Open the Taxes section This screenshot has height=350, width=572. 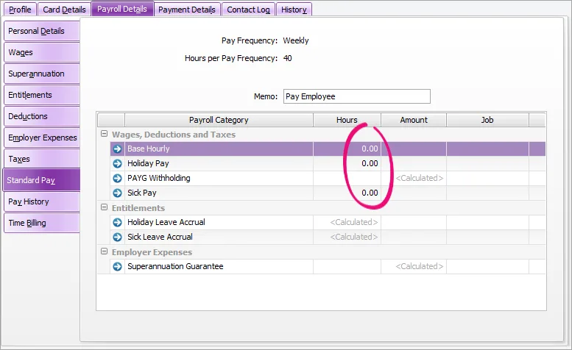coord(41,159)
